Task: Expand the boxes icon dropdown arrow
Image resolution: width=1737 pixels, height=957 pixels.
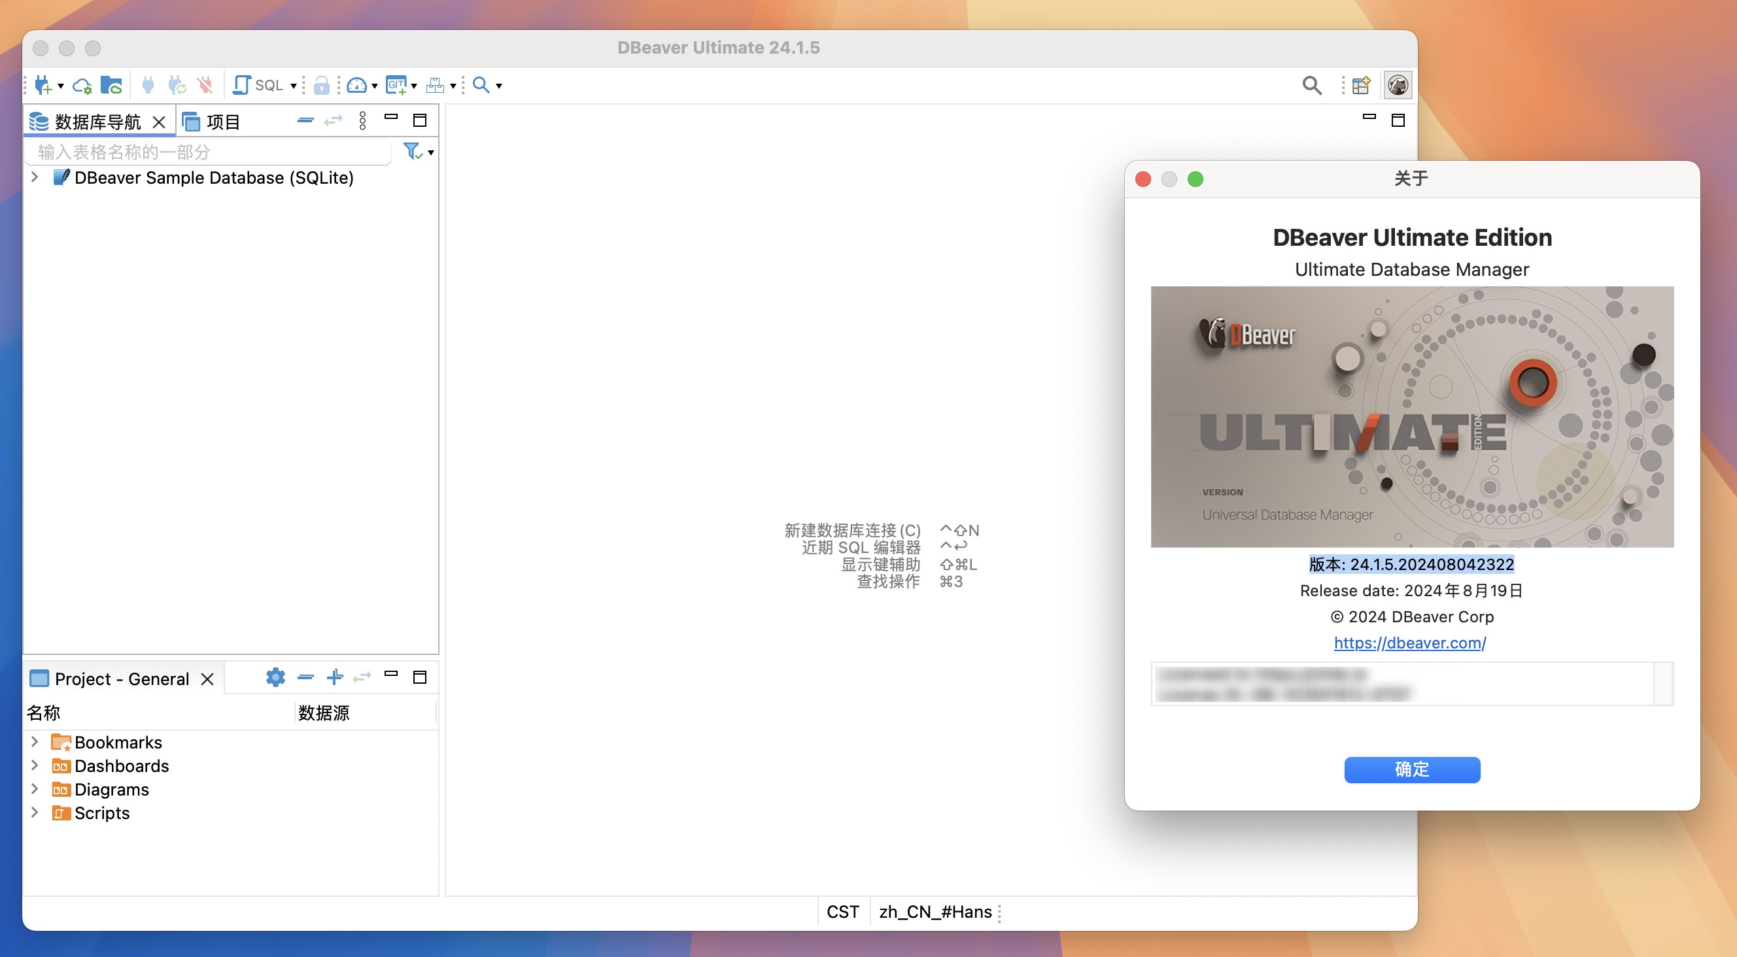Action: pos(453,86)
